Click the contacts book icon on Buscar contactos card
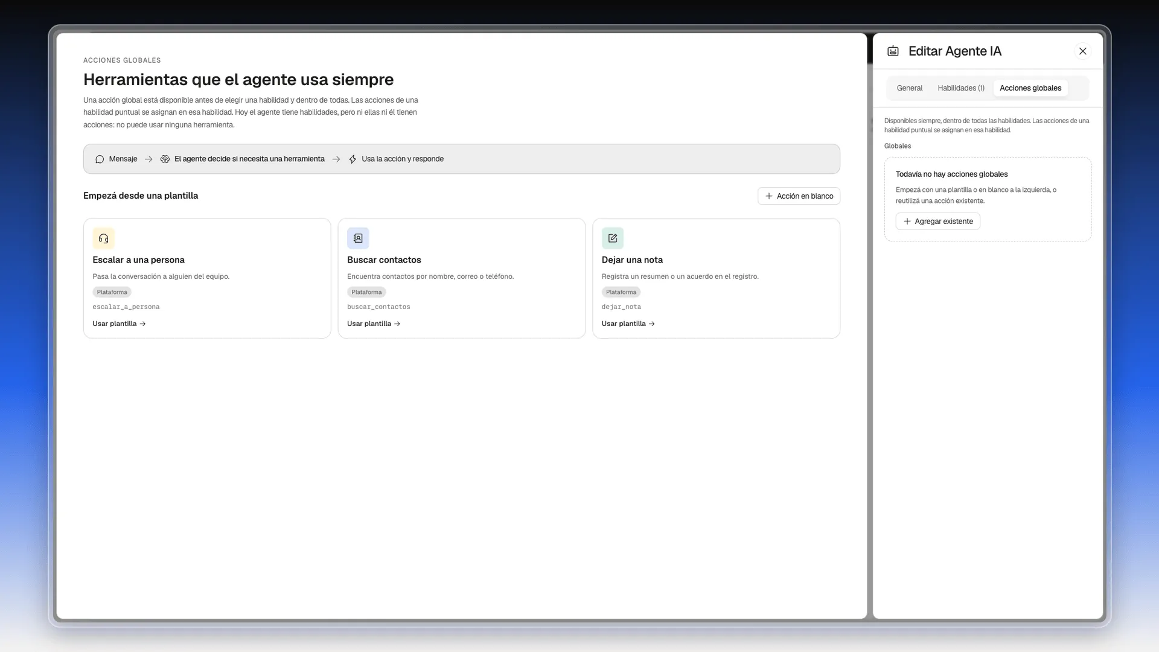Screen dimensions: 1159x652 click(358, 238)
